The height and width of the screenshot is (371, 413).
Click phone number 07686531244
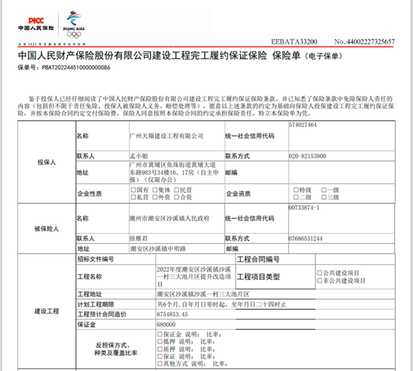306,239
